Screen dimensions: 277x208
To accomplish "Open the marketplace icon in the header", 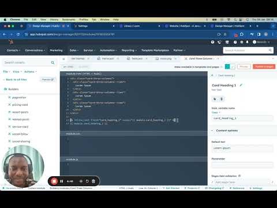I will [x=227, y=42].
